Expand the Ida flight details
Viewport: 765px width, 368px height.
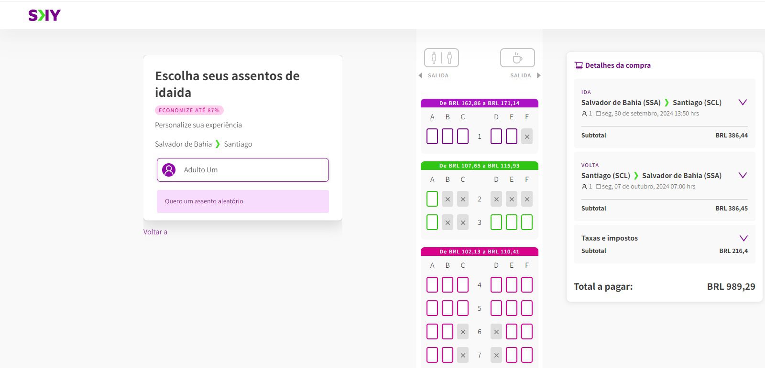(x=743, y=102)
